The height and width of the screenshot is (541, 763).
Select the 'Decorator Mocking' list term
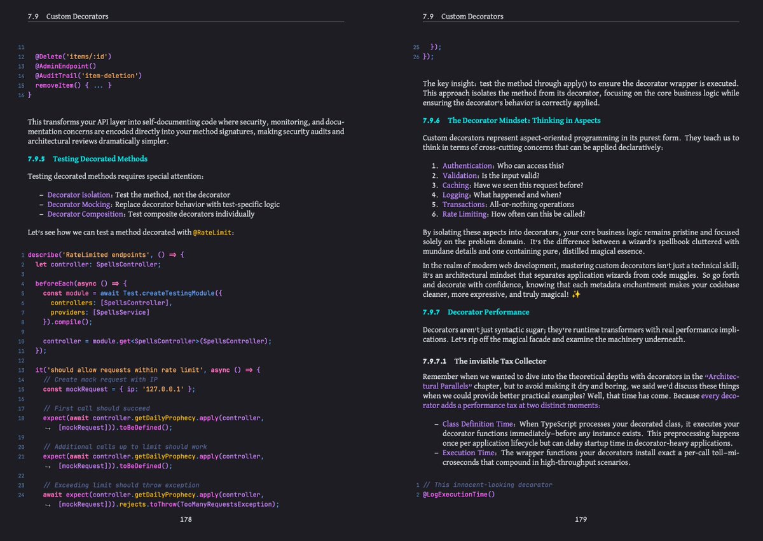point(79,205)
